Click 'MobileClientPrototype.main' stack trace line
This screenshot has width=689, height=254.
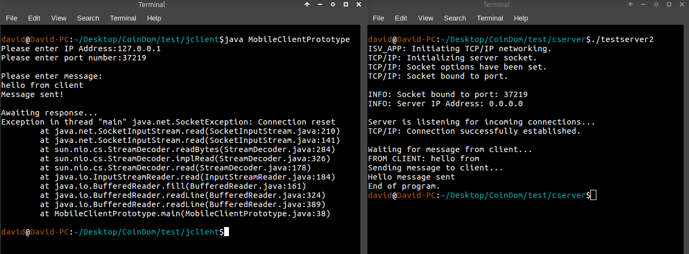(185, 214)
